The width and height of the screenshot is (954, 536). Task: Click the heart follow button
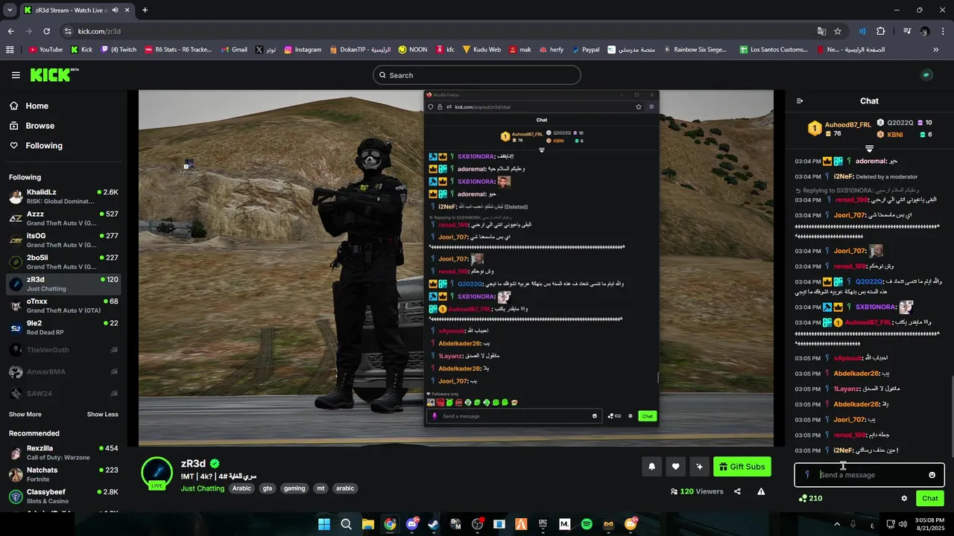[675, 467]
